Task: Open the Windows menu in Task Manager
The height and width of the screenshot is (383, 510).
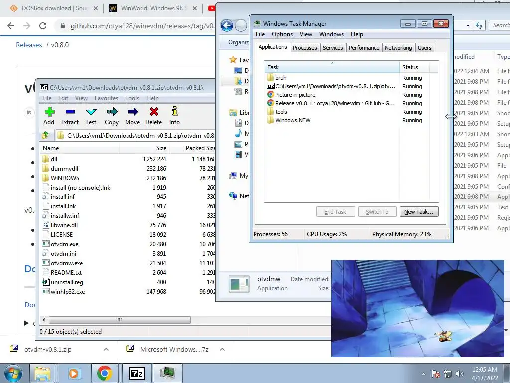Action: [x=331, y=34]
